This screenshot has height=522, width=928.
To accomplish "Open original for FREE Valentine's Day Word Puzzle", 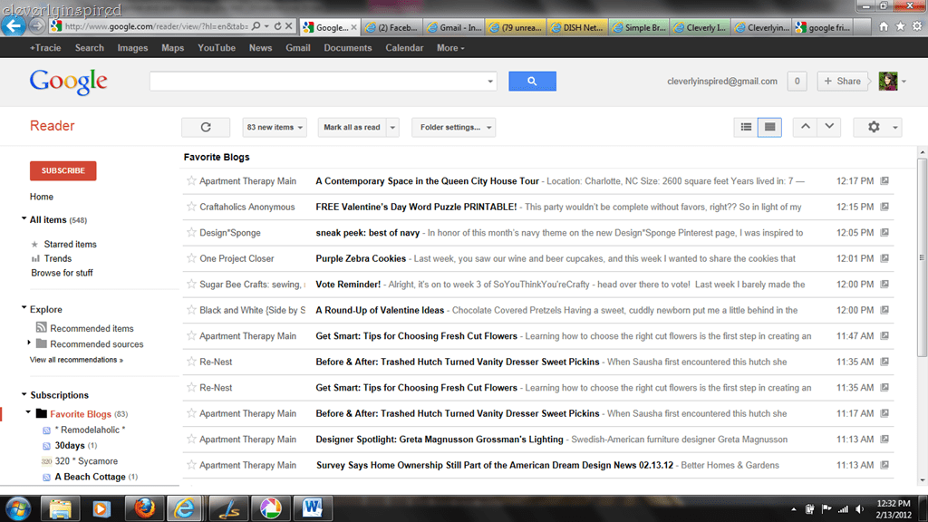I will click(x=884, y=207).
